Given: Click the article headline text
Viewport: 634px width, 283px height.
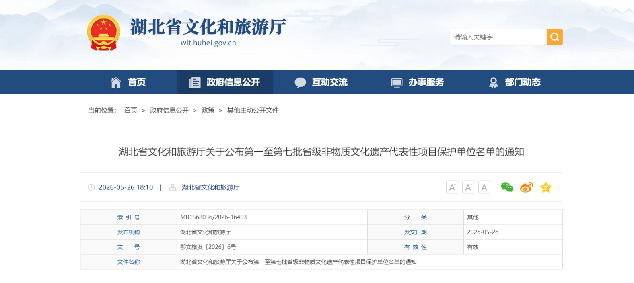Looking at the screenshot, I should pyautogui.click(x=321, y=152).
